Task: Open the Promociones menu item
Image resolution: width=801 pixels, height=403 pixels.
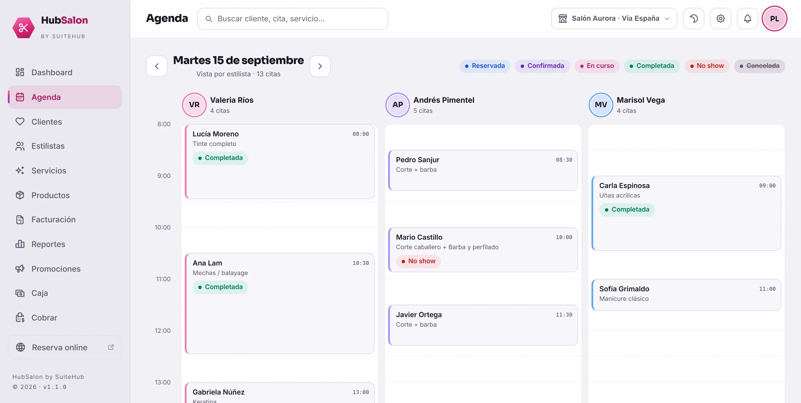Action: 65,269
